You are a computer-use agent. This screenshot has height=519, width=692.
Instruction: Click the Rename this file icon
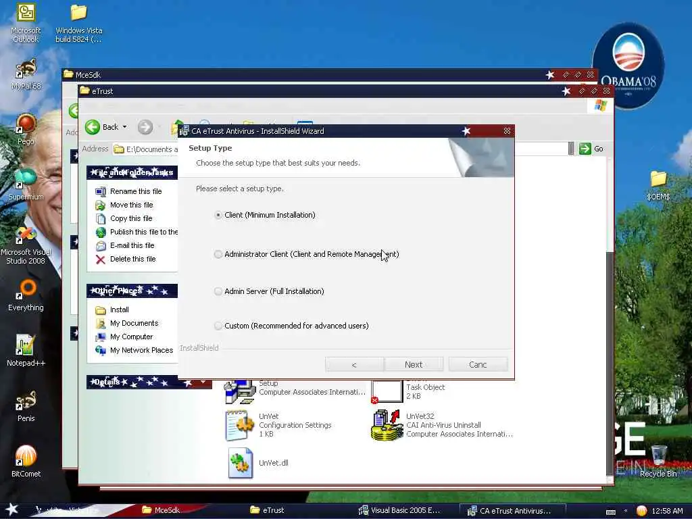pyautogui.click(x=101, y=191)
